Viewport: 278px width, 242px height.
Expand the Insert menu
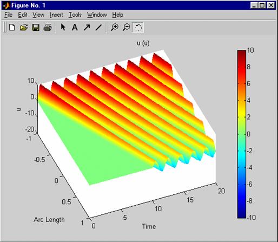[x=56, y=15]
